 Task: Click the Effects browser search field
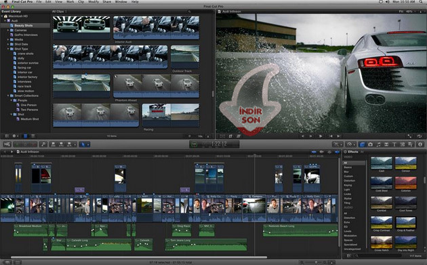tap(378, 256)
